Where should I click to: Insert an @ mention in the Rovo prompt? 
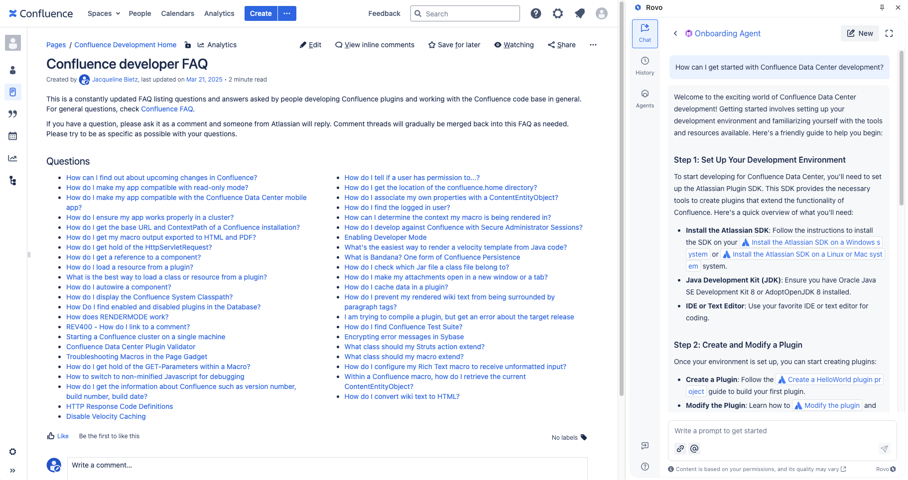pyautogui.click(x=694, y=448)
